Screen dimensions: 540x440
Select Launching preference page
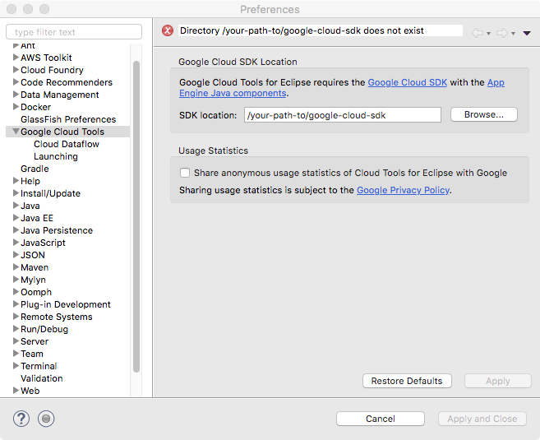[55, 156]
